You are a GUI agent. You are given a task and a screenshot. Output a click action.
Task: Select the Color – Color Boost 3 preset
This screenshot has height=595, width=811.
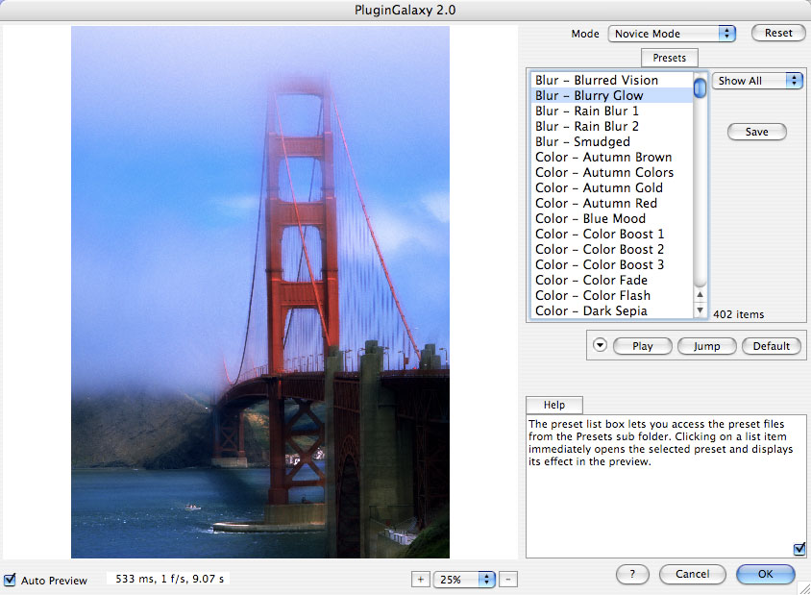(611, 265)
